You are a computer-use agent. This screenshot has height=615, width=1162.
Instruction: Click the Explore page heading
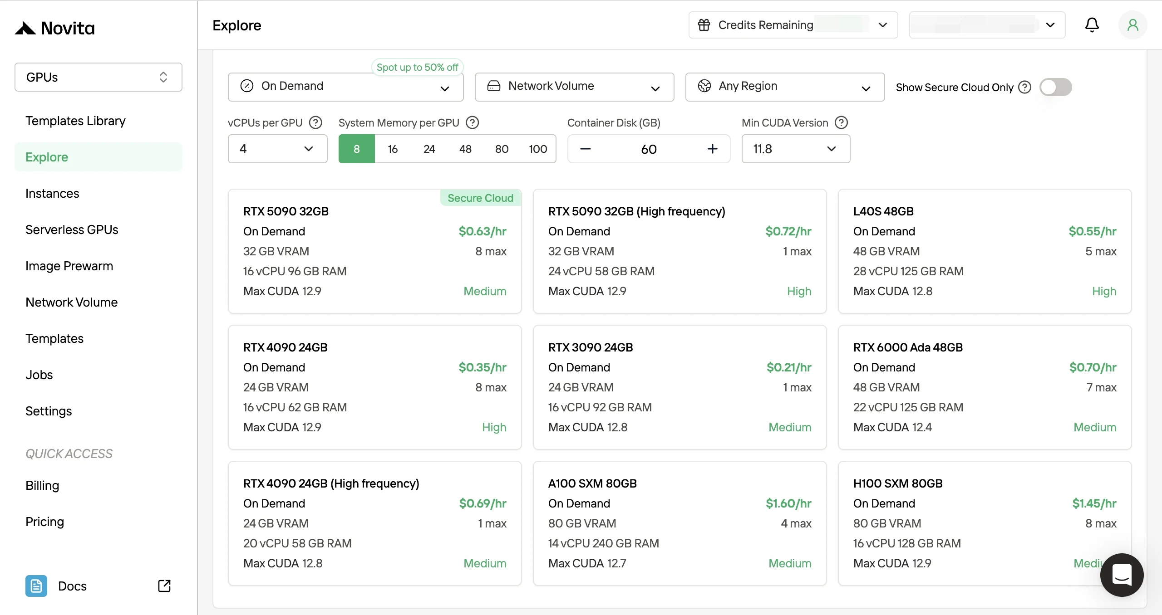[237, 25]
